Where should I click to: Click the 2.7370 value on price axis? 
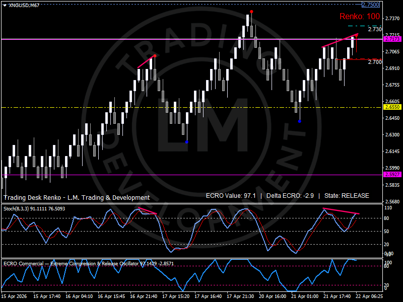pyautogui.click(x=392, y=18)
